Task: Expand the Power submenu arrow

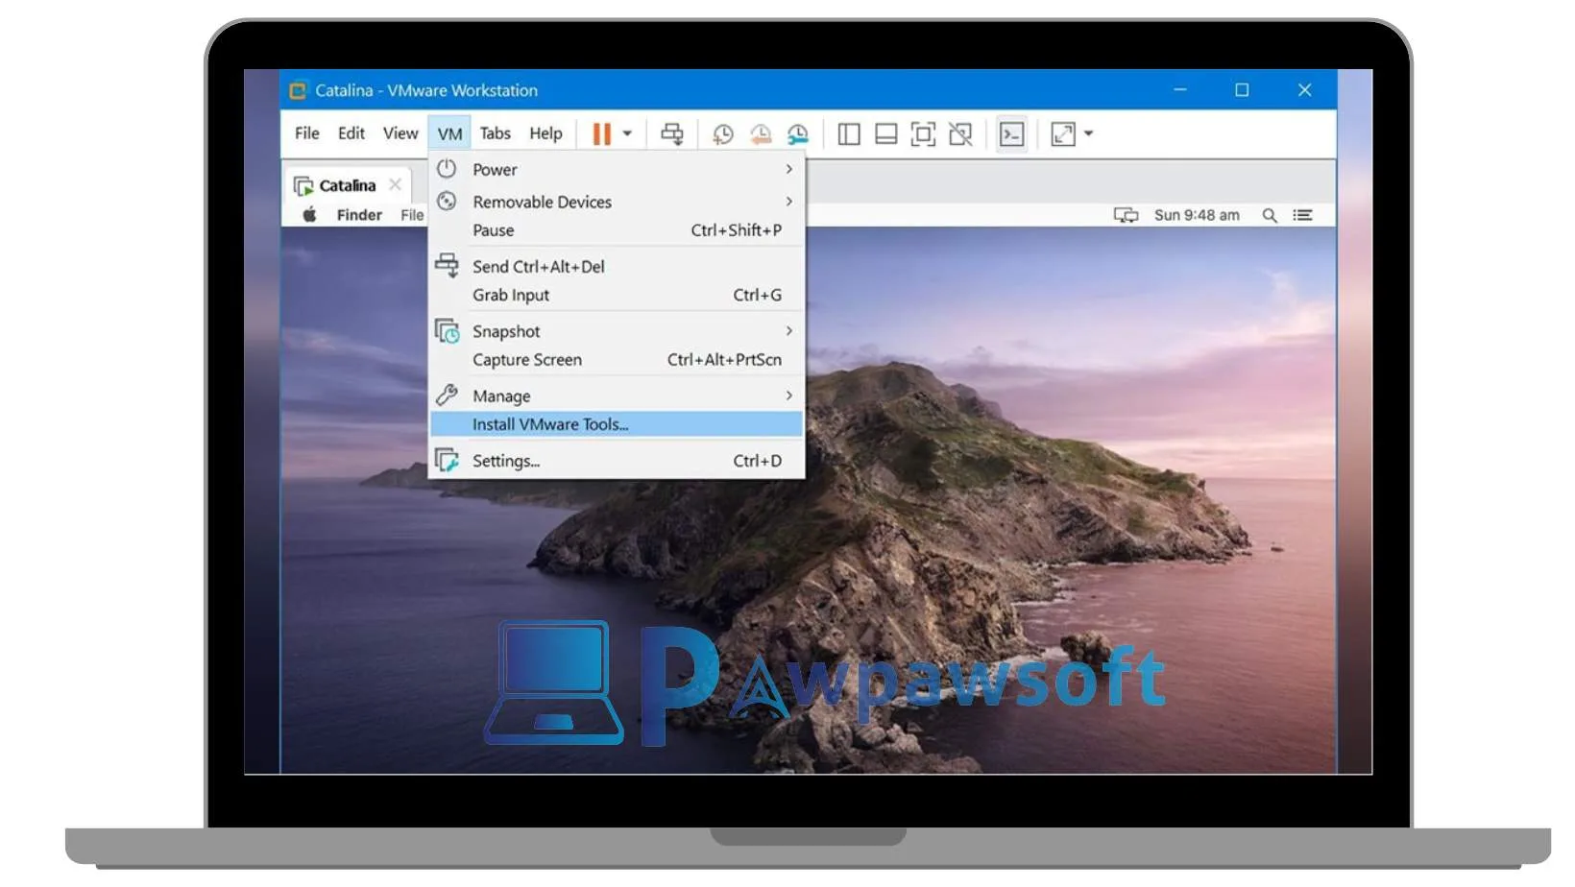Action: coord(789,169)
